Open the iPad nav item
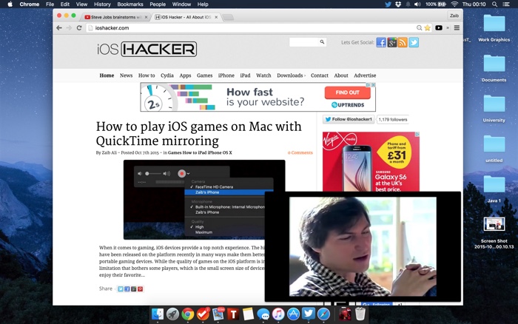The image size is (518, 324). [x=245, y=75]
